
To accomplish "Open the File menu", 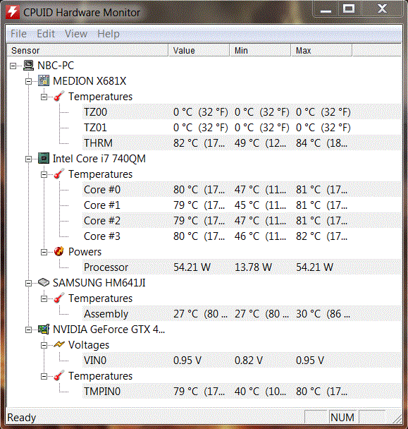I will point(18,34).
